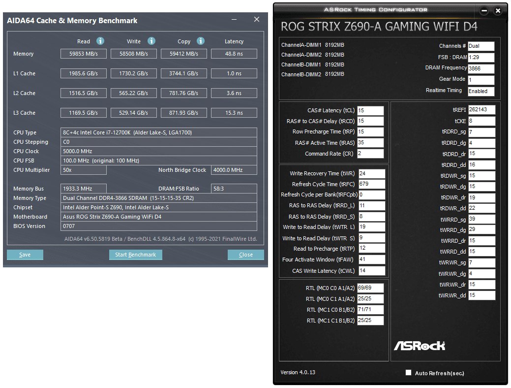This screenshot has height=388, width=511.
Task: Click the ChannelB-DIMM2 8192MB entry
Action: click(313, 74)
